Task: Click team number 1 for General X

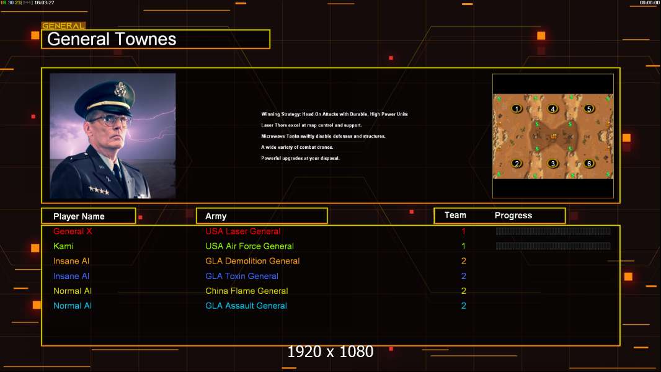Action: [463, 231]
